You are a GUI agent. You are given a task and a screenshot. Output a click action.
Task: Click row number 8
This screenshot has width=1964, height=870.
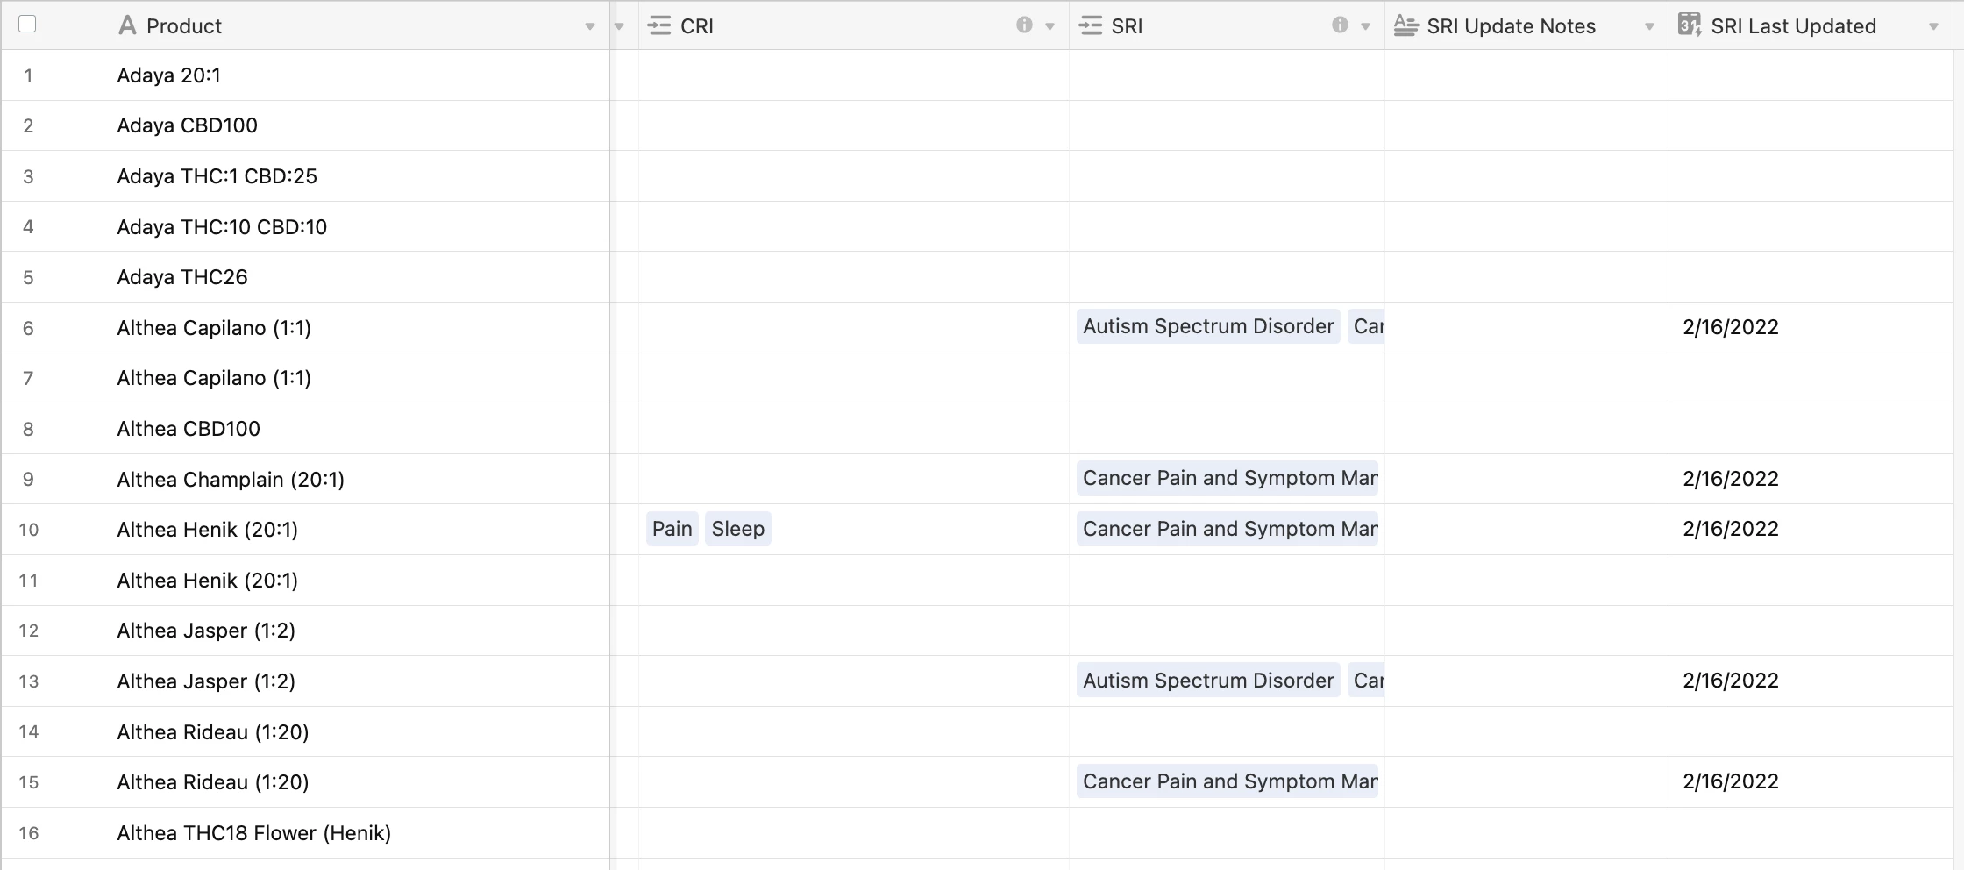[x=28, y=430]
